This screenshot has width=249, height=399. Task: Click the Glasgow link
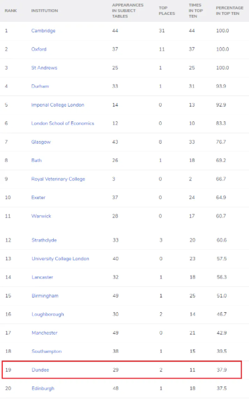click(x=41, y=142)
